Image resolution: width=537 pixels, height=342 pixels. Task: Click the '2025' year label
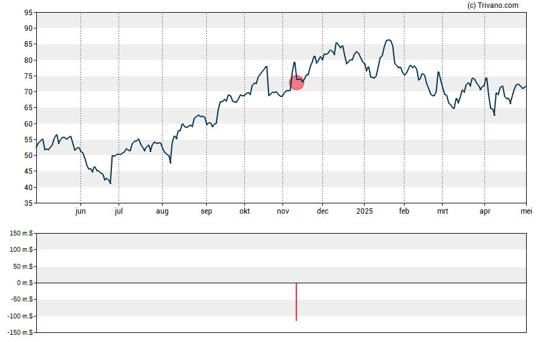pyautogui.click(x=365, y=211)
